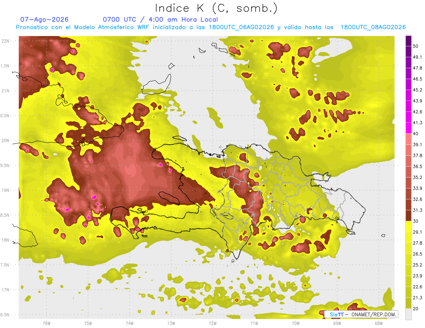Viewport: 425px width, 328px height.
Task: Click the colorbar value '31.3'
Action: (x=418, y=210)
